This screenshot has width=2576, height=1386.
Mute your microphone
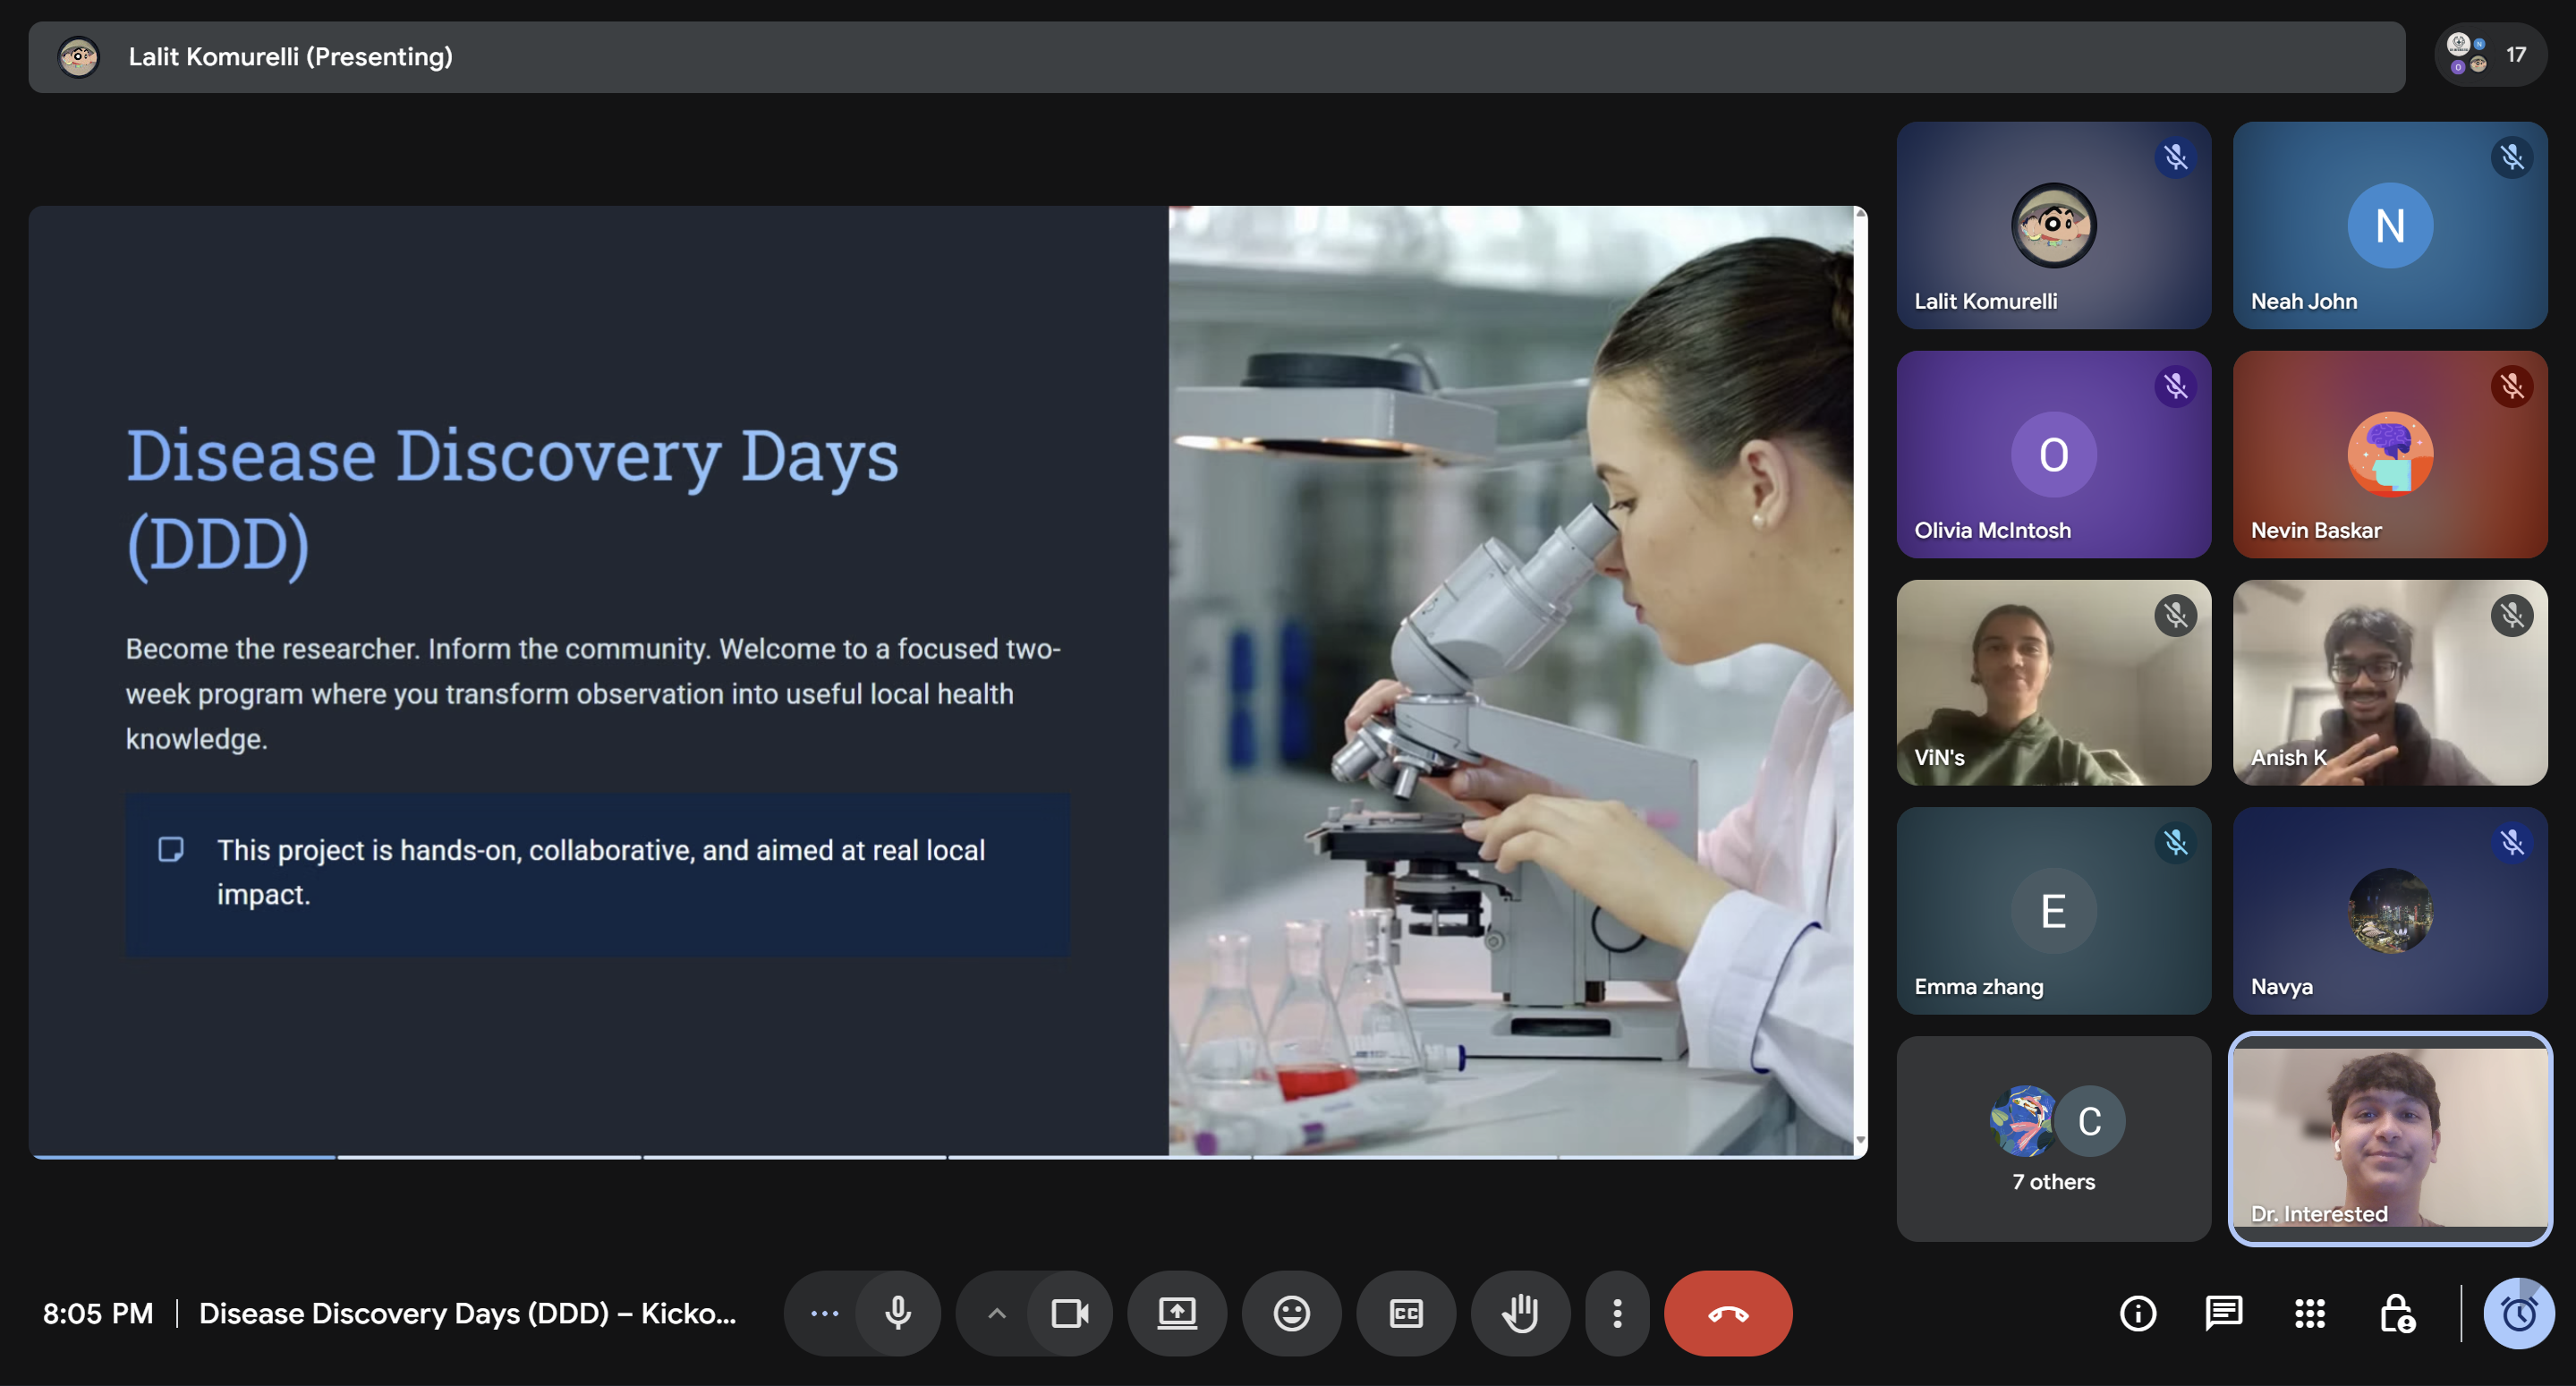tap(897, 1314)
